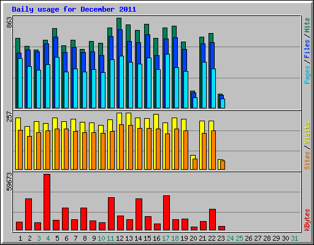Viewport: 314px width, 245px height.
Task: Click day label 21 on the x-axis
Action: tap(202, 238)
